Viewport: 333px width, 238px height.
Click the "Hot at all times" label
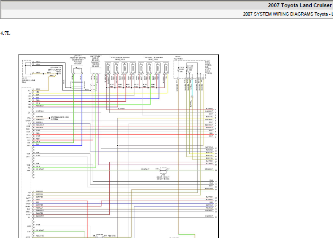click(x=178, y=58)
